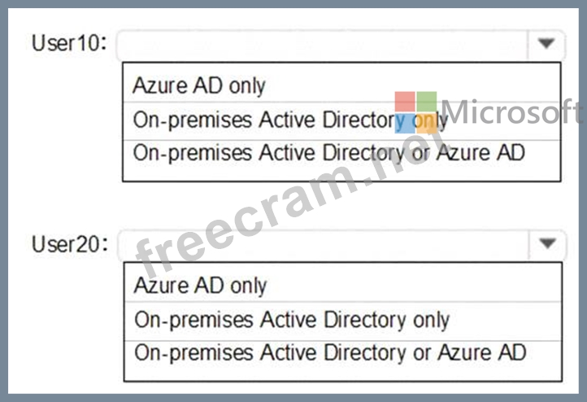The width and height of the screenshot is (587, 402).
Task: Click the green square of Microsoft logo
Action: 427,101
